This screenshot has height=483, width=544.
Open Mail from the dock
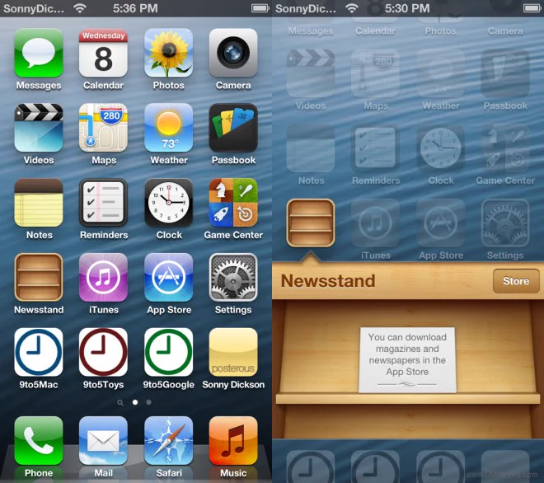pos(103,441)
